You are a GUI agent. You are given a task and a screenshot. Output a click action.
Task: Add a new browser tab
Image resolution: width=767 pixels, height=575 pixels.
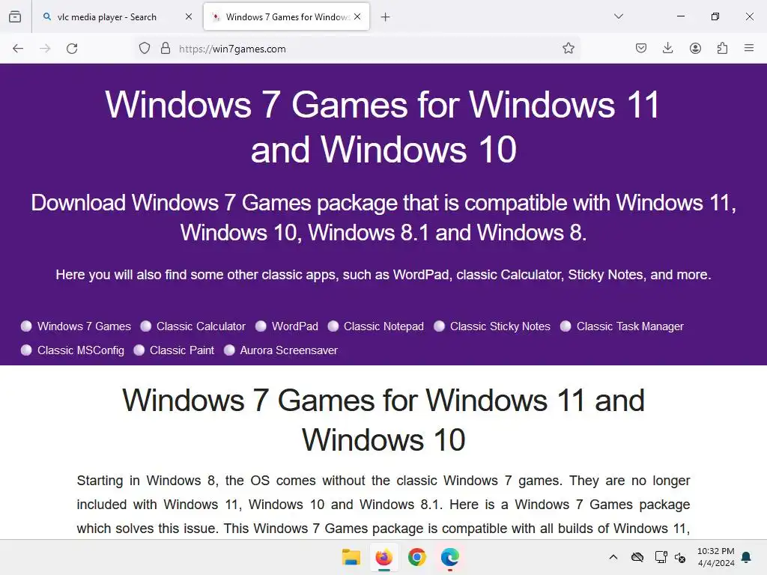[386, 17]
